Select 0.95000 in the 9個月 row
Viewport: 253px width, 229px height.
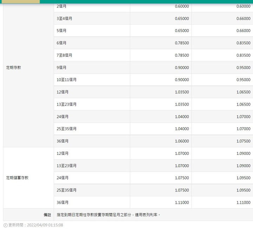pyautogui.click(x=243, y=68)
